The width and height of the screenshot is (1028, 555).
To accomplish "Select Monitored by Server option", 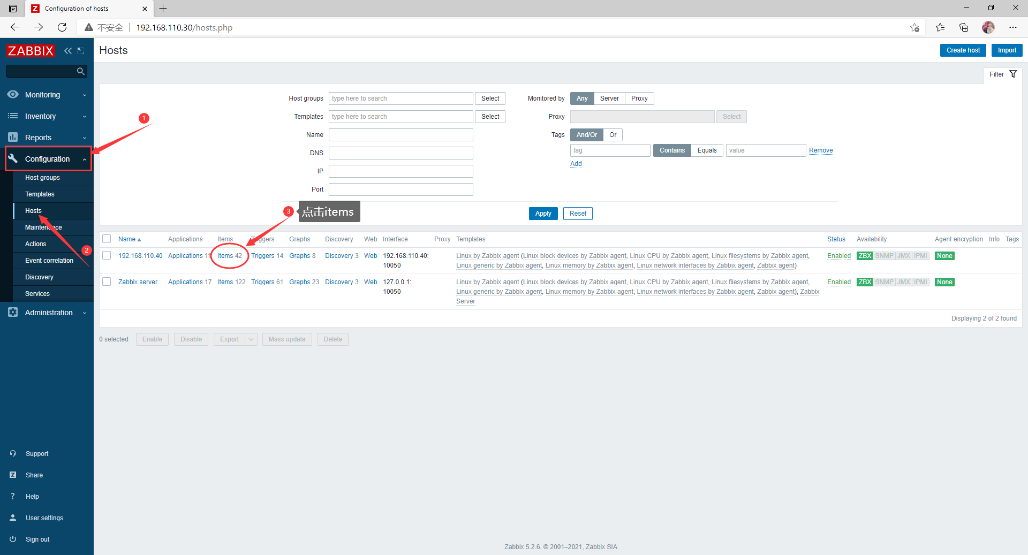I will pos(609,98).
